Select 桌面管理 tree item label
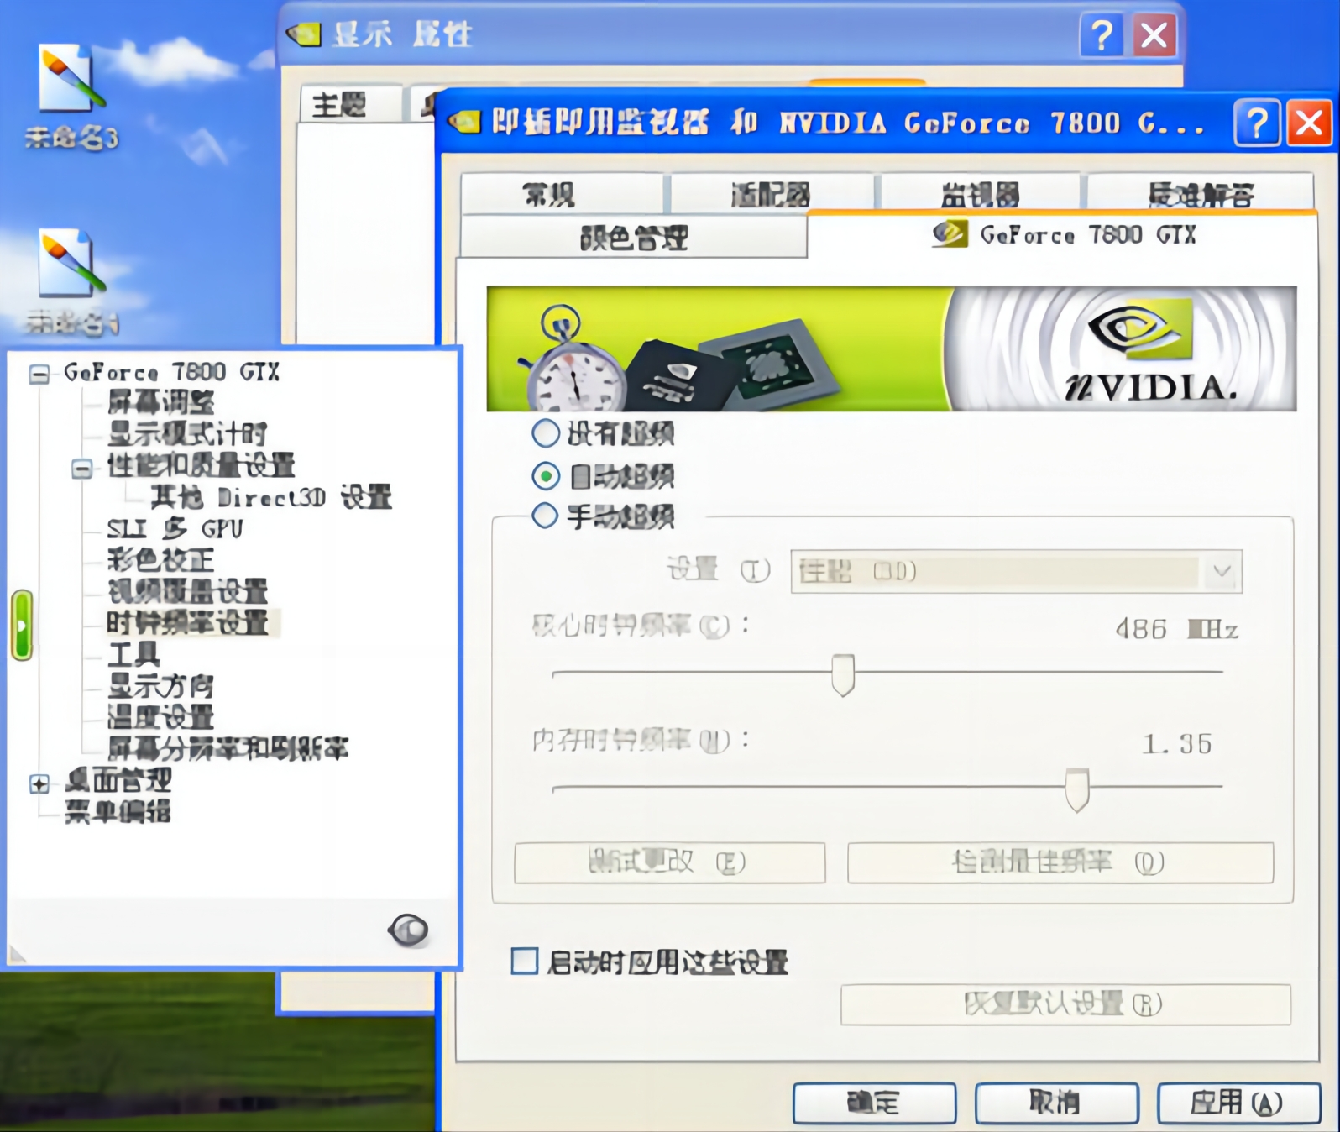 [118, 780]
